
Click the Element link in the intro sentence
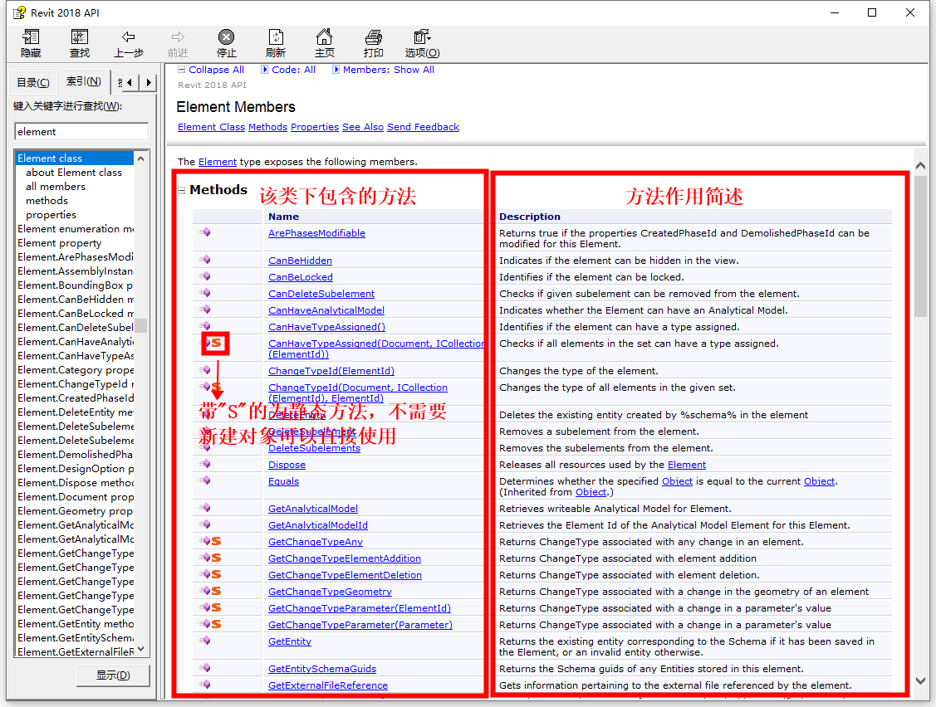click(x=218, y=162)
